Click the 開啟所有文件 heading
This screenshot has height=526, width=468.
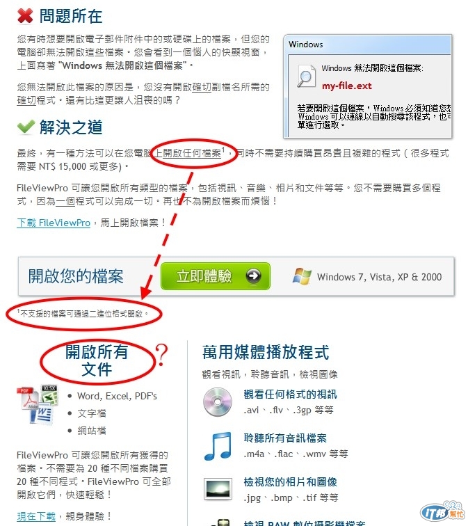(97, 360)
